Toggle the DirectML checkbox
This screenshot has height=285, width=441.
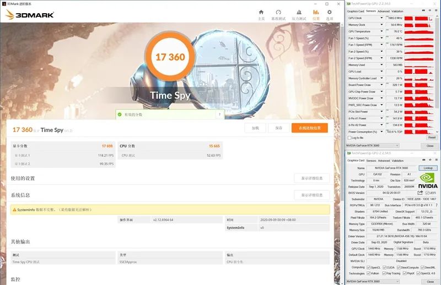point(422,267)
